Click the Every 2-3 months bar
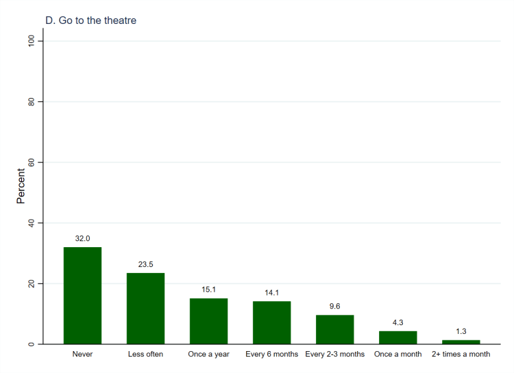Screen dimensions: 514x373 [334, 329]
